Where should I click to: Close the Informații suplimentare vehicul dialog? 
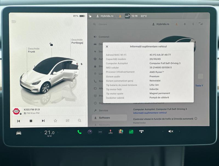click(107, 46)
